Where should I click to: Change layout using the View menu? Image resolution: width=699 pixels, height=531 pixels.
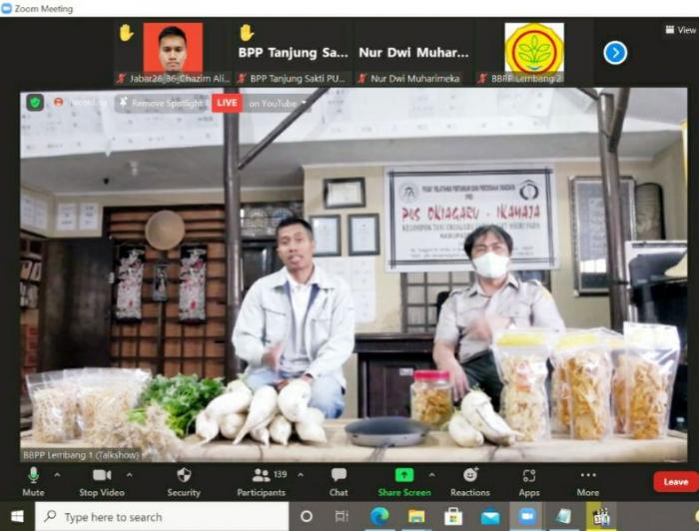point(680,30)
